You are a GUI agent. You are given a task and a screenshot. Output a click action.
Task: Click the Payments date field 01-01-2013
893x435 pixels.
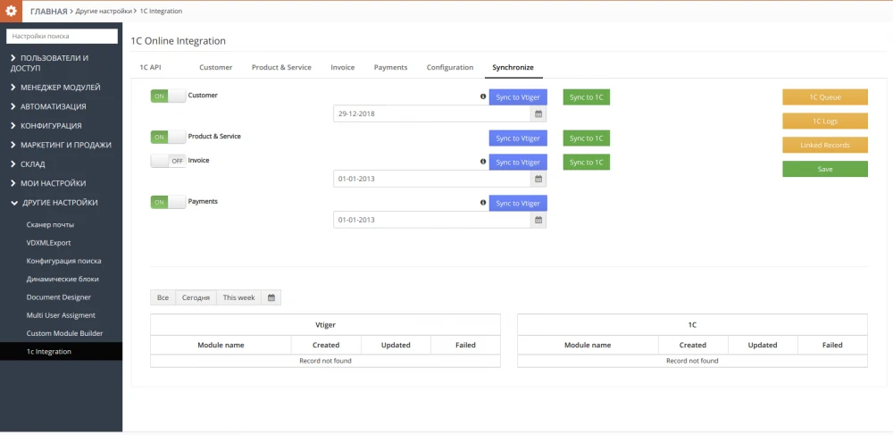[432, 220]
